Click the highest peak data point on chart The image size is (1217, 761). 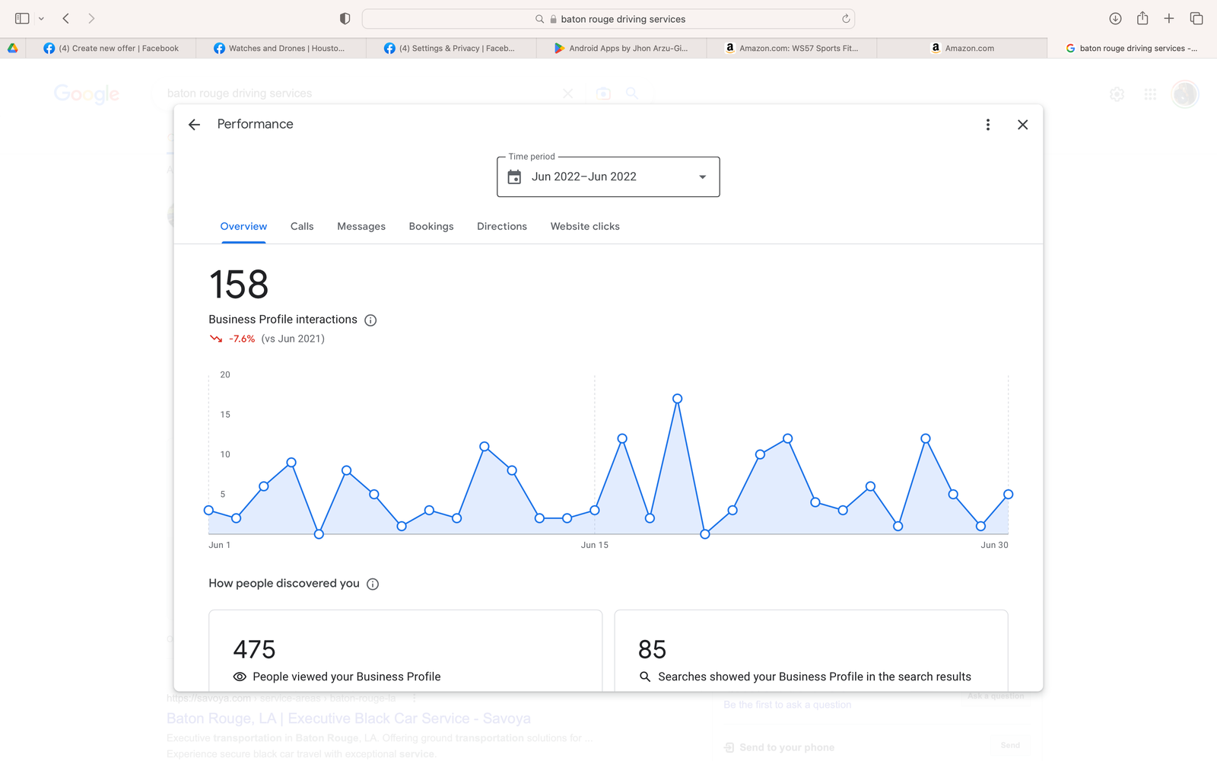[x=677, y=399]
